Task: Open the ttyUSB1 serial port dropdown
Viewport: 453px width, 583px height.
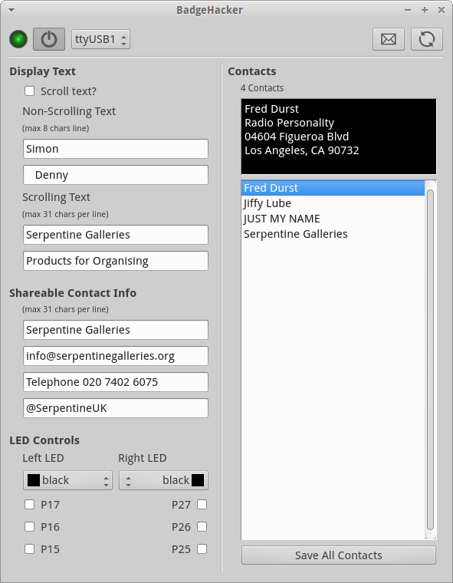Action: click(x=100, y=39)
